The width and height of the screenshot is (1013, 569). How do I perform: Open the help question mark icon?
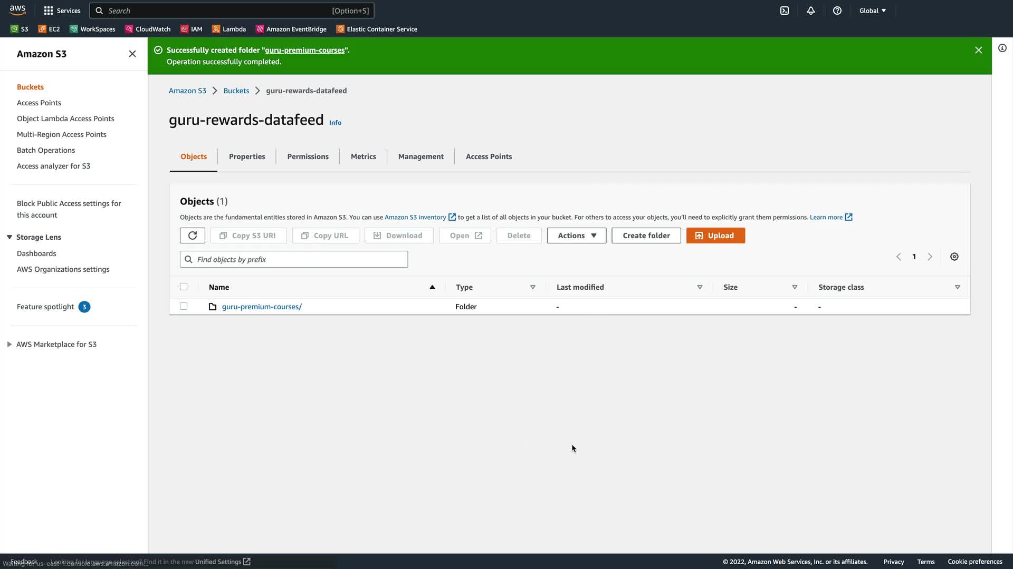point(837,11)
